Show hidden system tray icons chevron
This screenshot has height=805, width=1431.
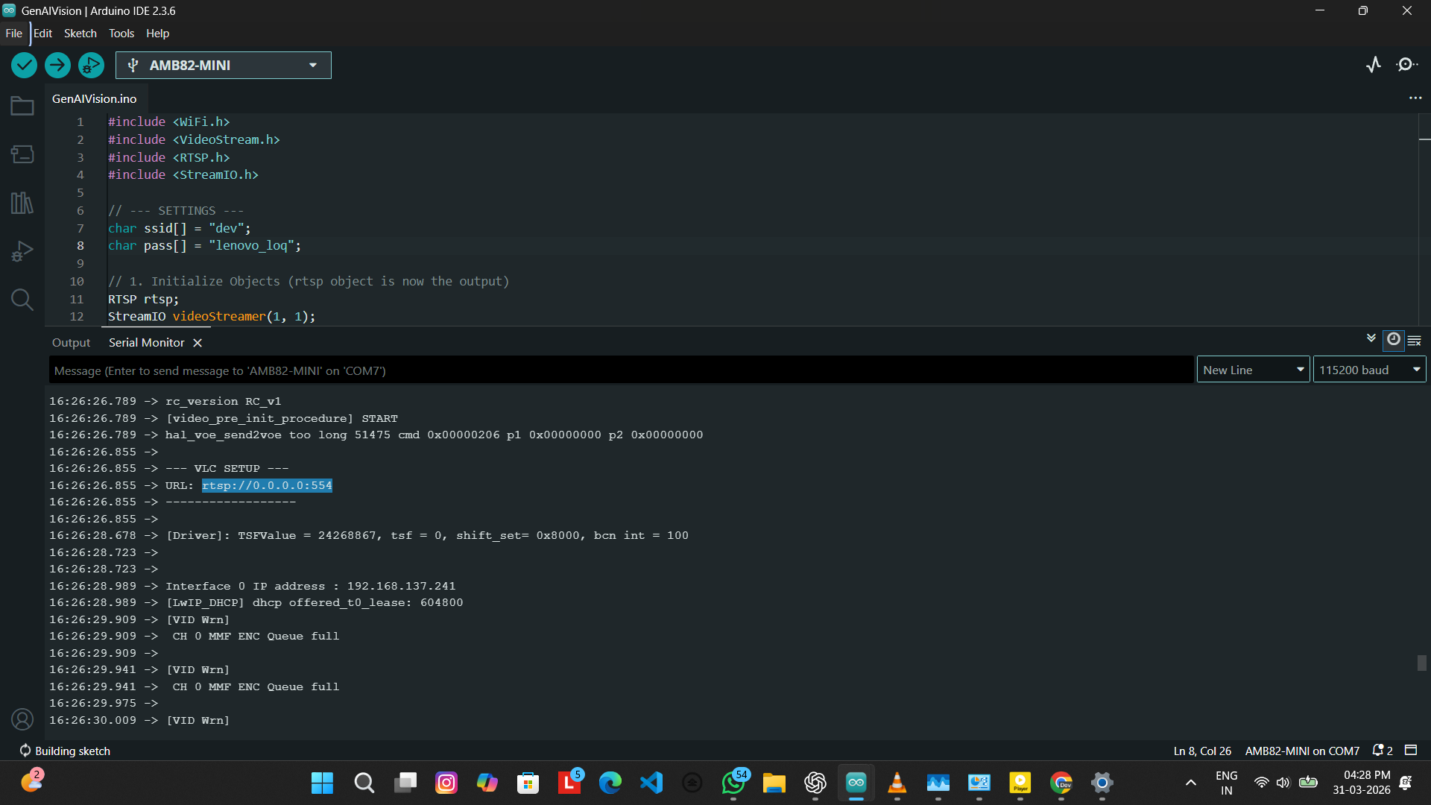click(1191, 783)
